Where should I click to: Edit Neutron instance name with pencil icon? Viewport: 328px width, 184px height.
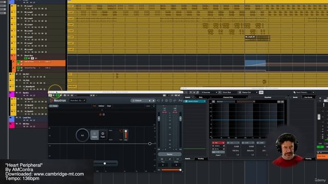click(x=84, y=101)
